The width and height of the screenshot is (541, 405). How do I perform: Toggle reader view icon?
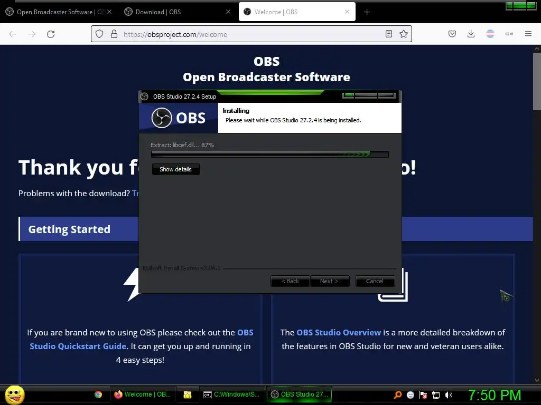[x=389, y=34]
